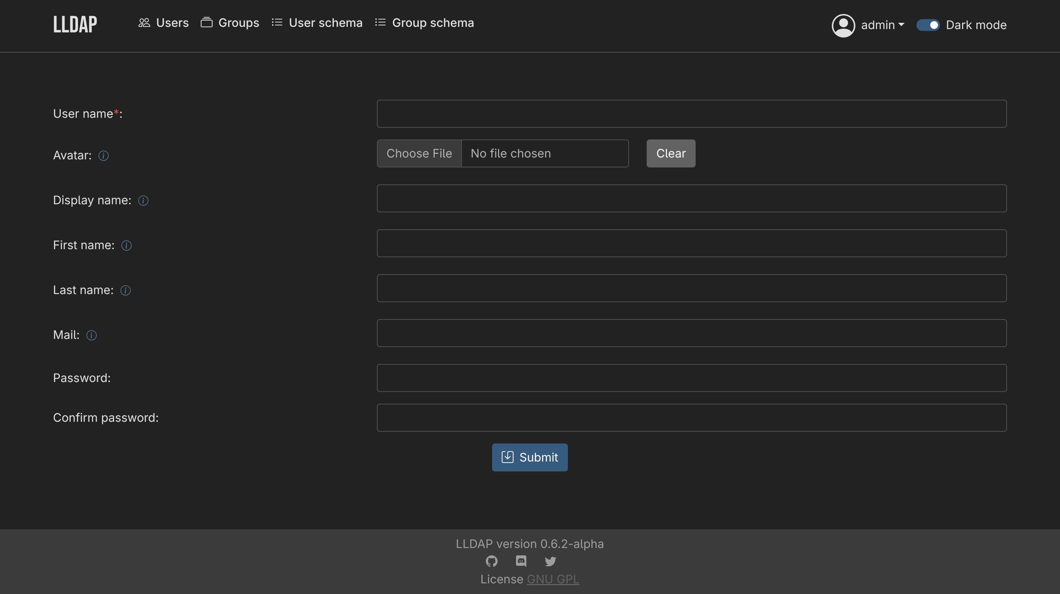
Task: Click the info icon next to Mail
Action: point(91,335)
